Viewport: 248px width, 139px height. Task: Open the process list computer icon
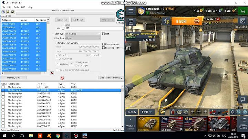tap(3, 12)
